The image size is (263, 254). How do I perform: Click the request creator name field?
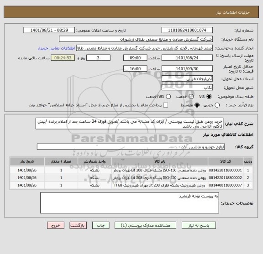click(x=145, y=48)
